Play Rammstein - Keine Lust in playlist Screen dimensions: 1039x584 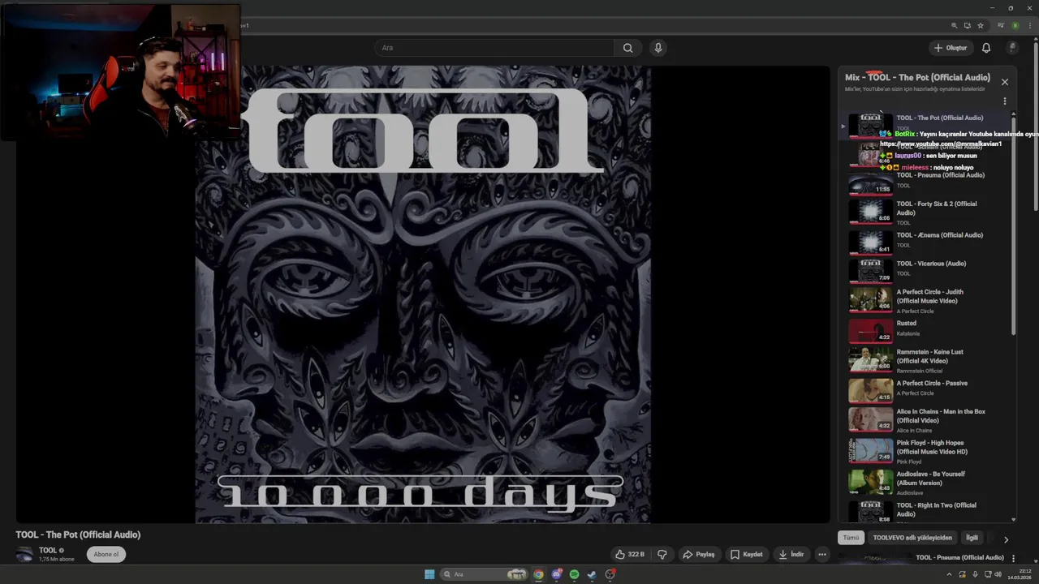925,360
